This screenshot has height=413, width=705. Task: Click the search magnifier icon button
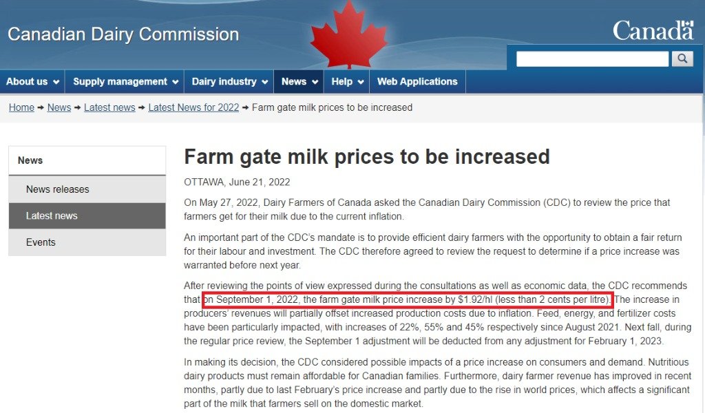[x=682, y=59]
